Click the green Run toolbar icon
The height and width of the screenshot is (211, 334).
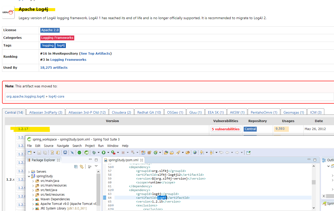click(104, 153)
